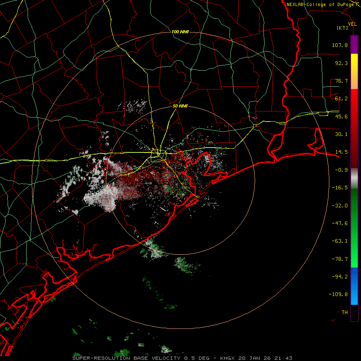Click the 20 JAN 26 date text
361x361 pixels.
(x=255, y=358)
